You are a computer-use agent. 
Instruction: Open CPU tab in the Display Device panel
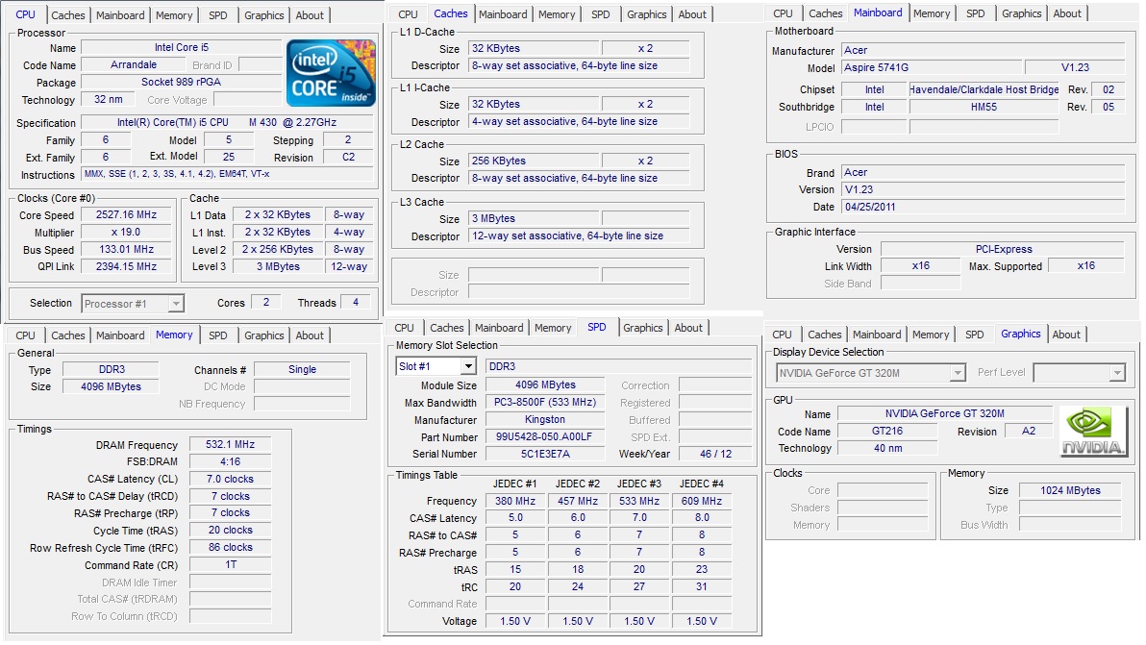pyautogui.click(x=782, y=335)
